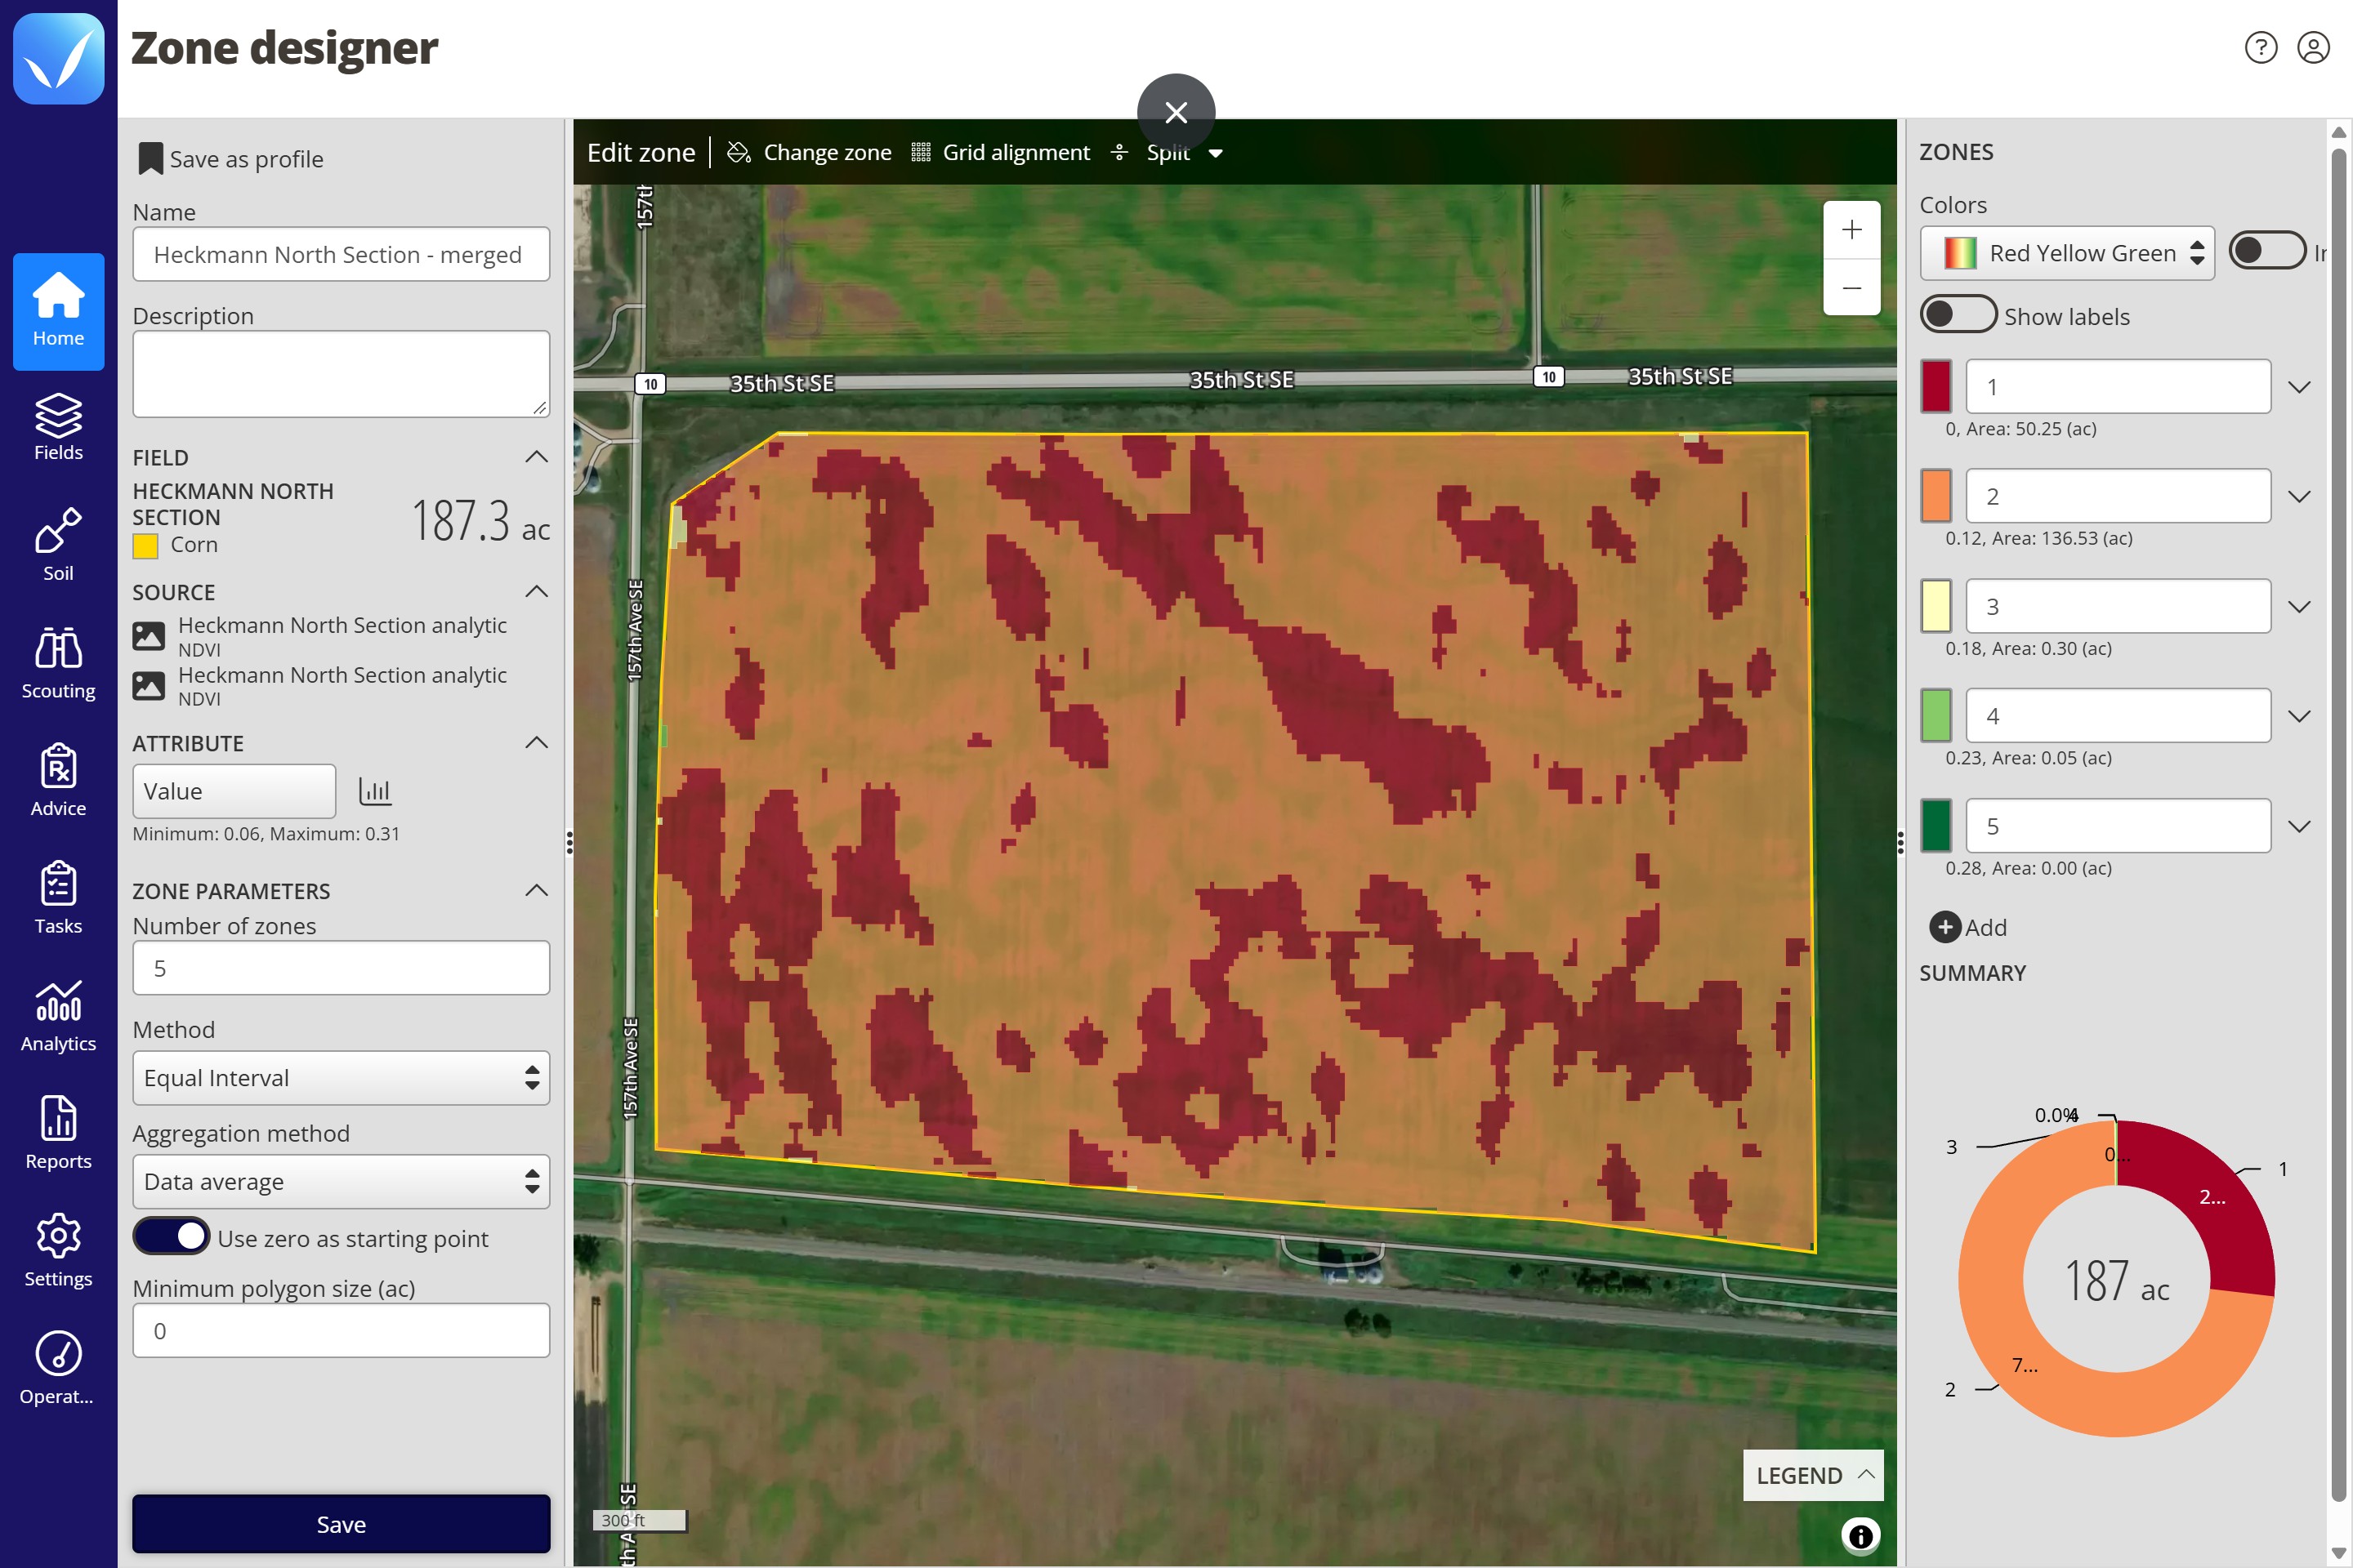Open the Method dropdown Equal Interval
This screenshot has height=1568, width=2353.
tap(342, 1078)
